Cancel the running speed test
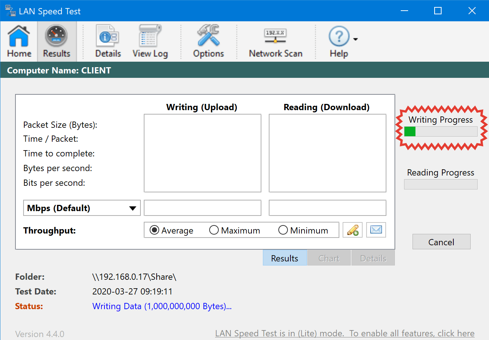The height and width of the screenshot is (340, 489). [x=441, y=242]
